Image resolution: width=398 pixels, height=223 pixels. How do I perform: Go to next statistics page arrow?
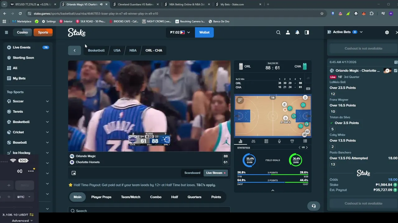307,147
